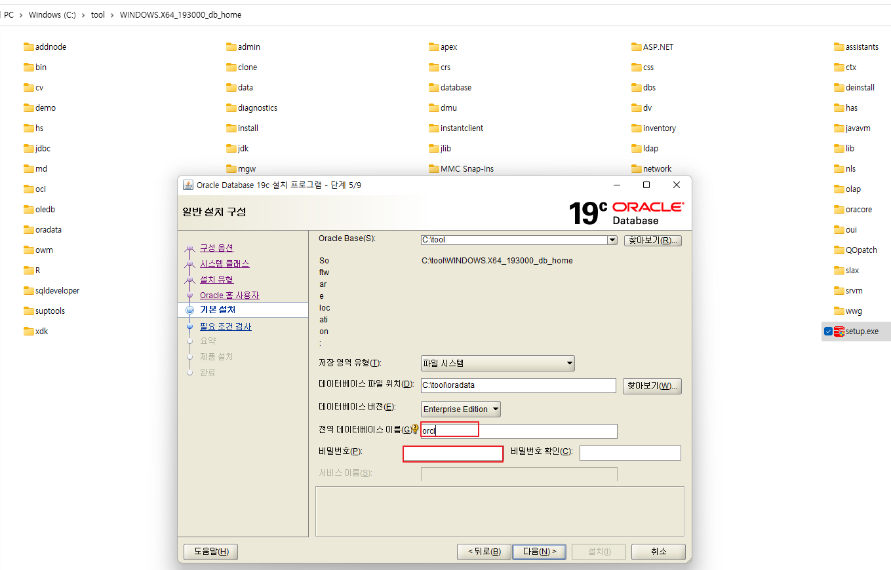
Task: Select the suptools folder name
Action: (x=50, y=311)
